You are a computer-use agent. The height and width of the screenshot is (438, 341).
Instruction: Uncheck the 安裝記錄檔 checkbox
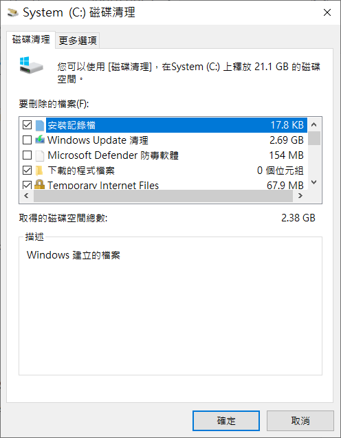[27, 125]
